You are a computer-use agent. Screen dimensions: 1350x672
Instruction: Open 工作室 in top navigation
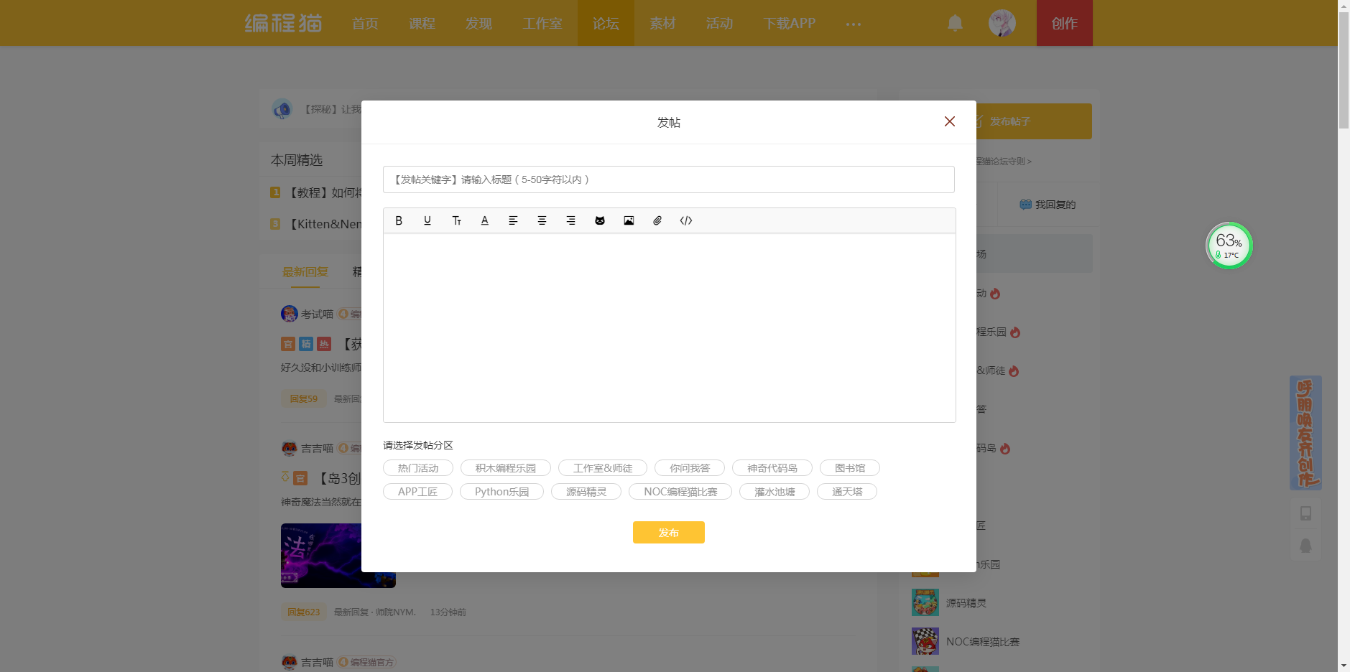coord(542,23)
